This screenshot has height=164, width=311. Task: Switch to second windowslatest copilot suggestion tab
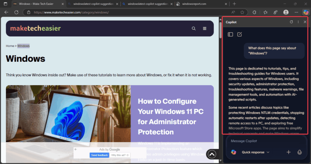148,4
